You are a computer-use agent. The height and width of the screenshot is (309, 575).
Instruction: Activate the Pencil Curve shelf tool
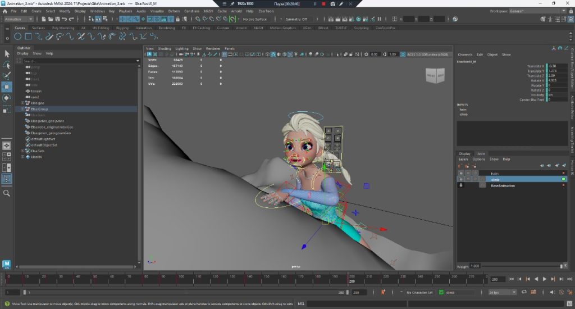tap(49, 37)
